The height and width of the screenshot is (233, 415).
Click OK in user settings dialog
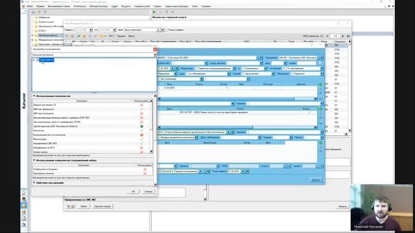point(133,192)
